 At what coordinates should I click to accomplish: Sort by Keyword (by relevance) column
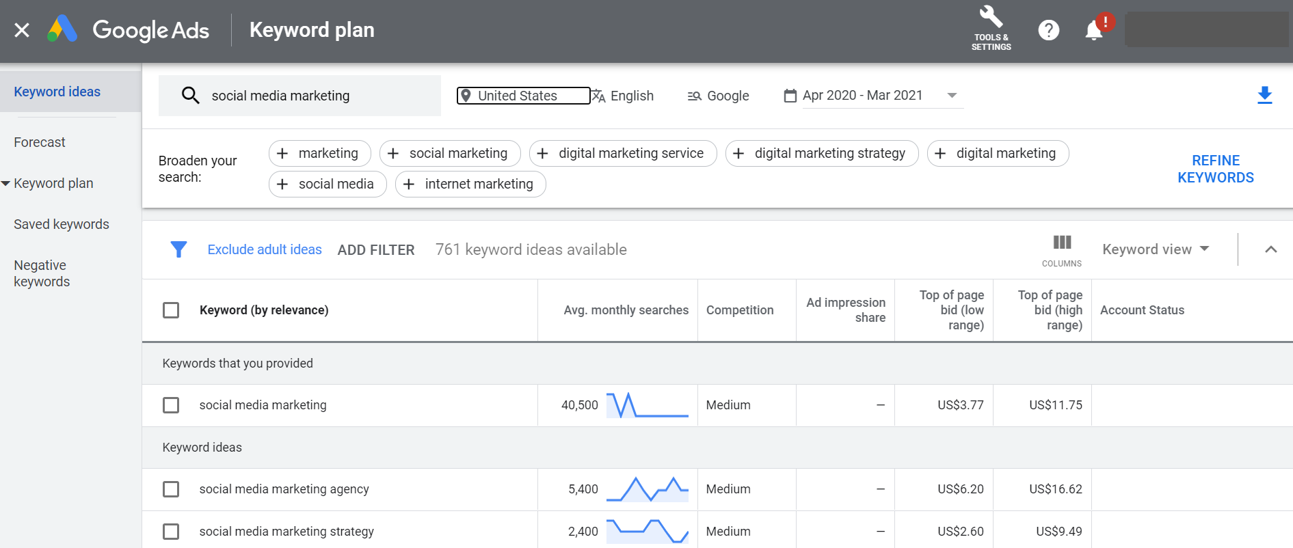(264, 310)
